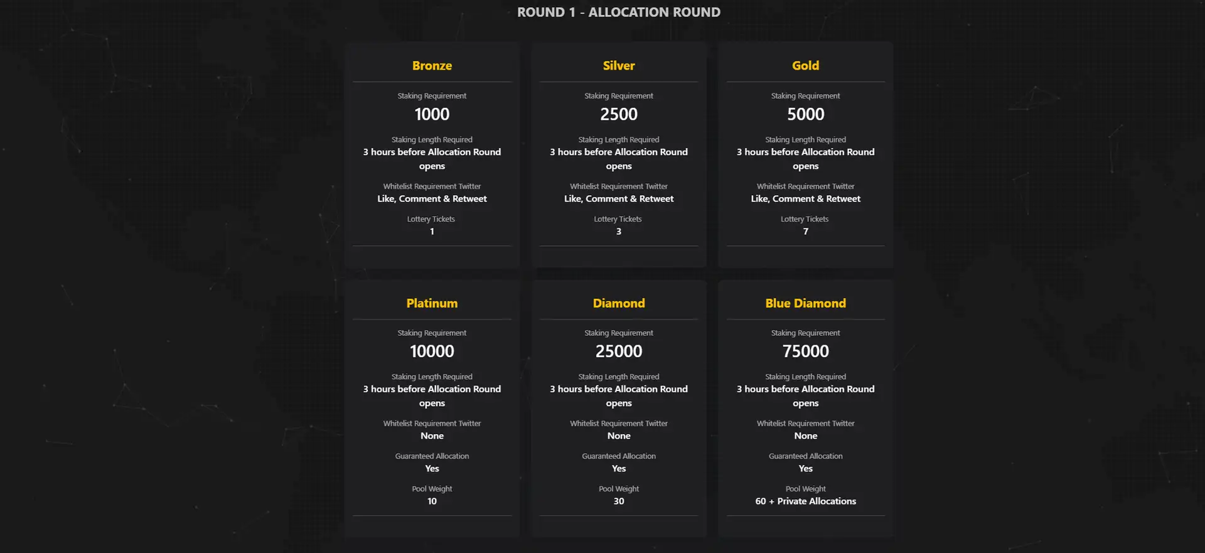Click Bronze's "Like, Comment & Retweet" requirement
Viewport: 1205px width, 553px height.
click(x=432, y=199)
